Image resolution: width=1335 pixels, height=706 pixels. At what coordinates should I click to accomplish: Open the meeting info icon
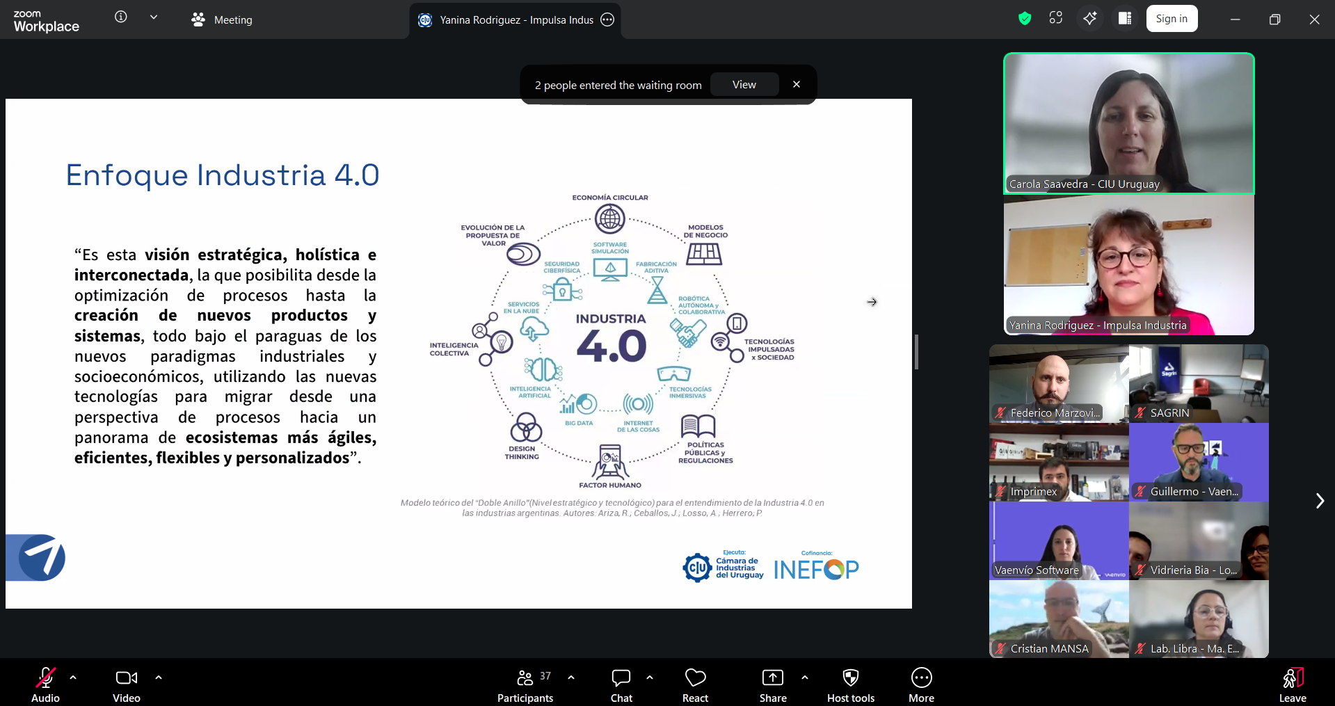coord(121,17)
